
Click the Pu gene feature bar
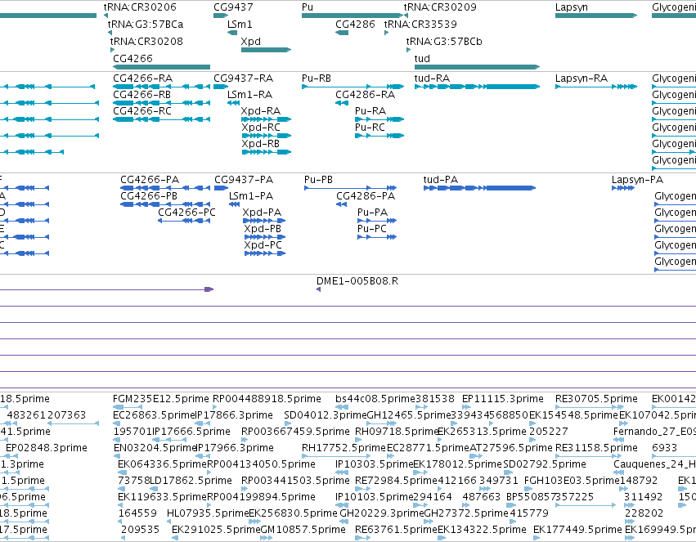click(x=352, y=16)
